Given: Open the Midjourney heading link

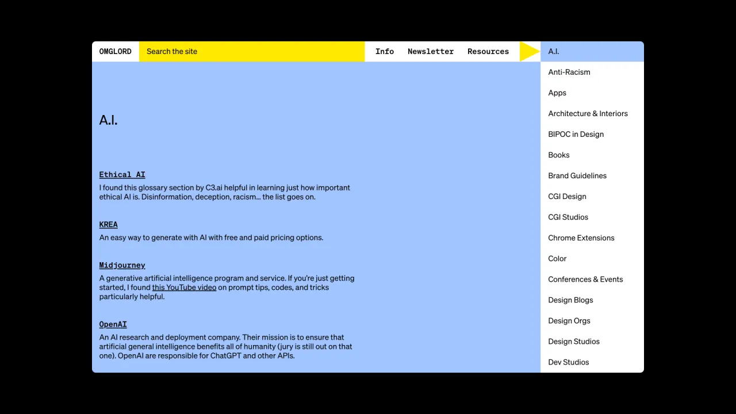Looking at the screenshot, I should 122,266.
